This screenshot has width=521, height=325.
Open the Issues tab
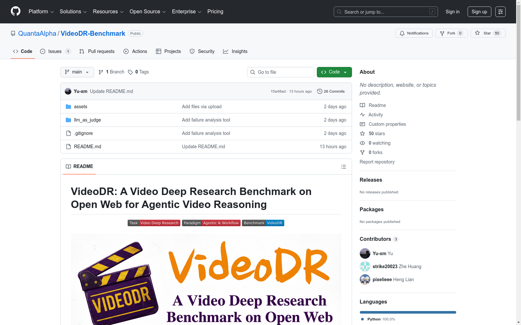coord(55,51)
